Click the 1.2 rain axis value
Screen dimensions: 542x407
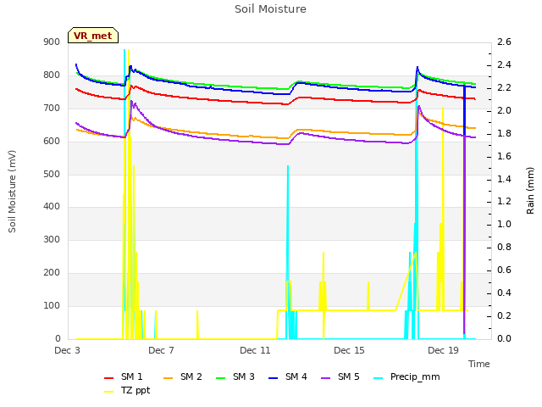tap(504, 202)
